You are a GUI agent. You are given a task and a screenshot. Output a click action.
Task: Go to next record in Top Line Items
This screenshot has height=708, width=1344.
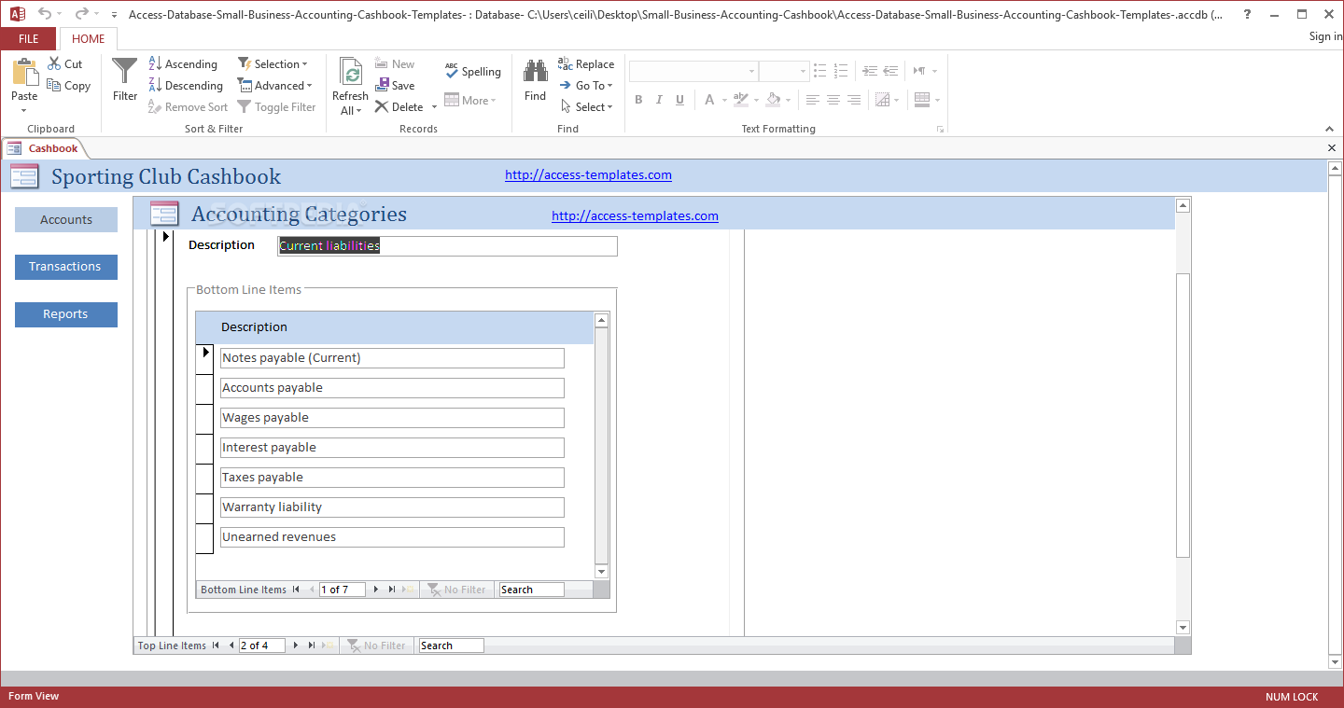296,646
